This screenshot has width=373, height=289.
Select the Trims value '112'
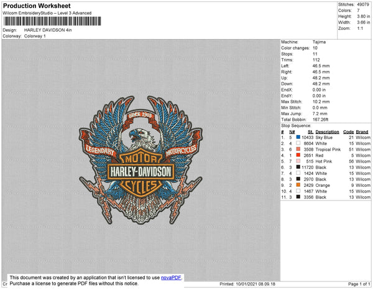(x=316, y=60)
